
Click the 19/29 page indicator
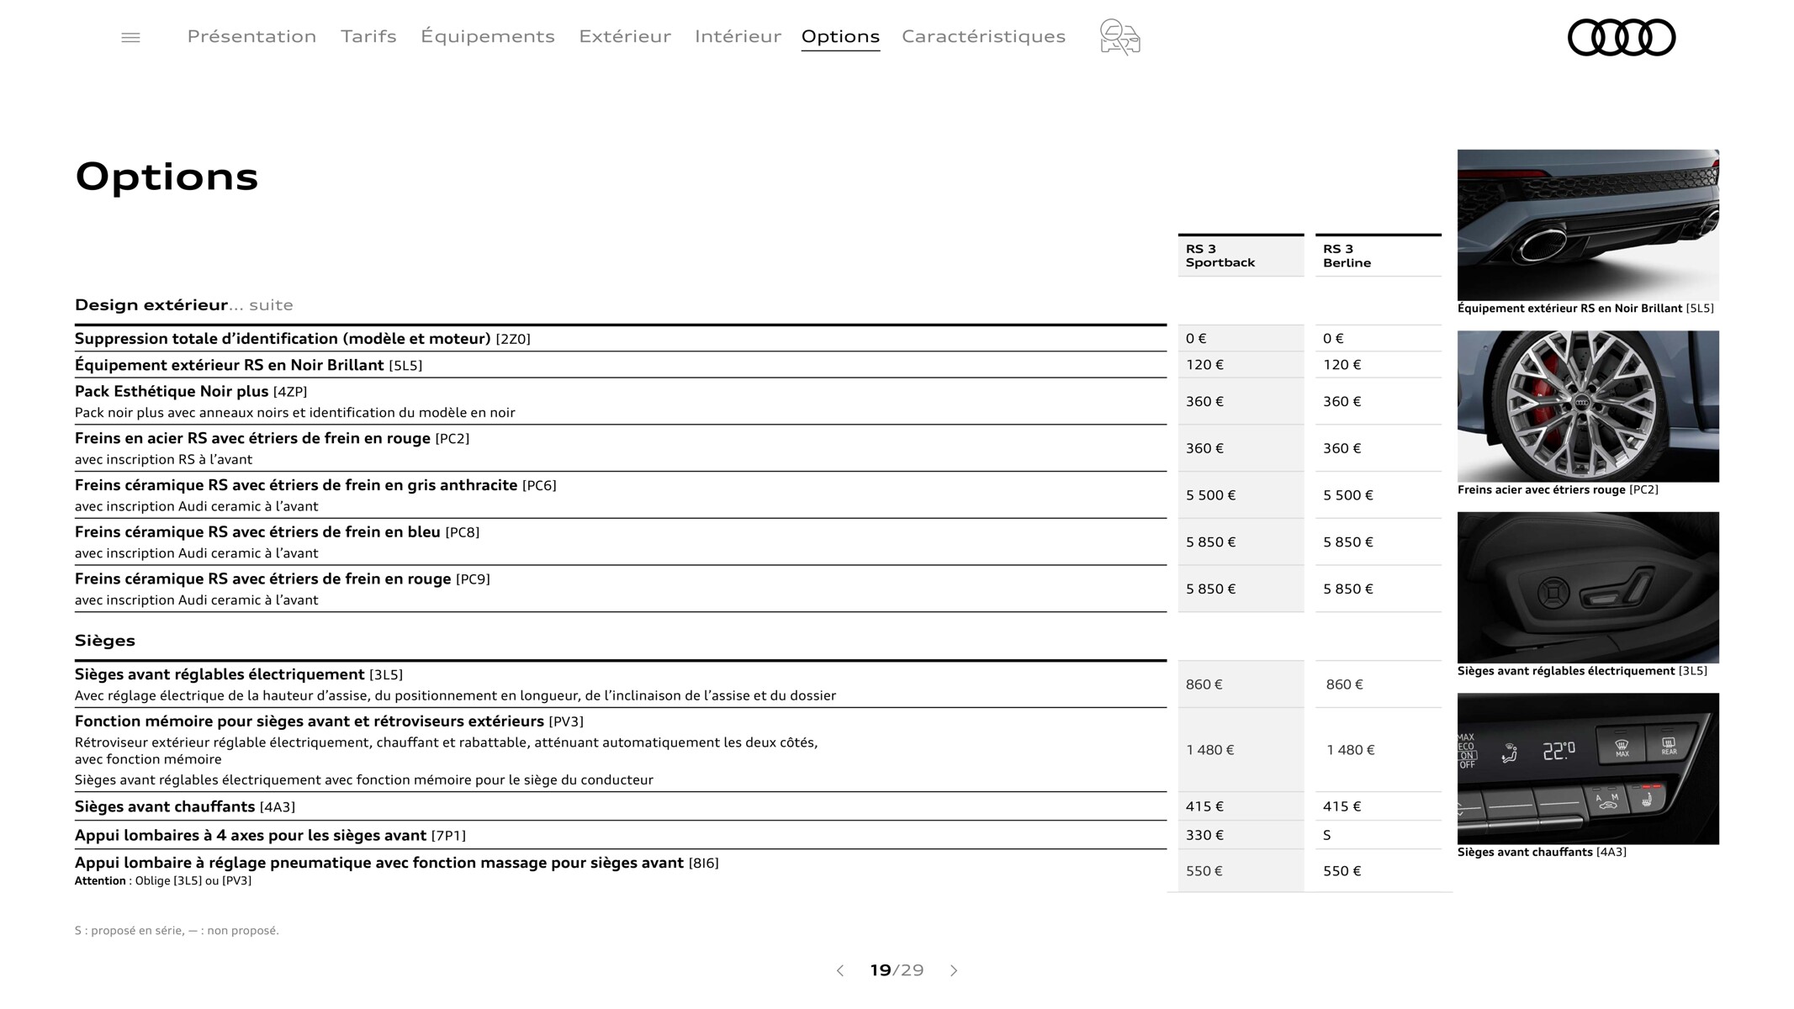897,970
